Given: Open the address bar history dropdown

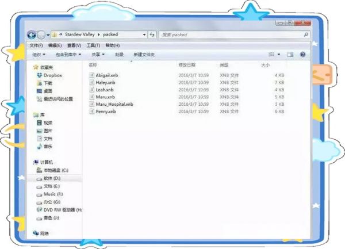Looking at the screenshot, I should [x=144, y=35].
